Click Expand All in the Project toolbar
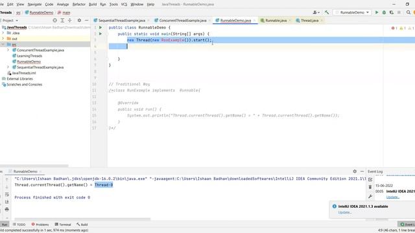Viewport: 415px width, 233px height. (62, 20)
